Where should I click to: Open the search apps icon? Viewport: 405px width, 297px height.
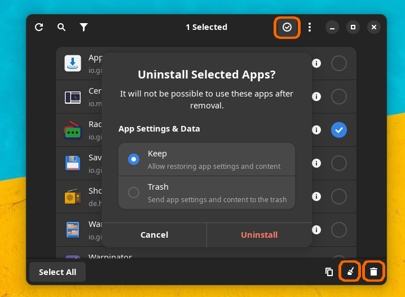[x=61, y=27]
